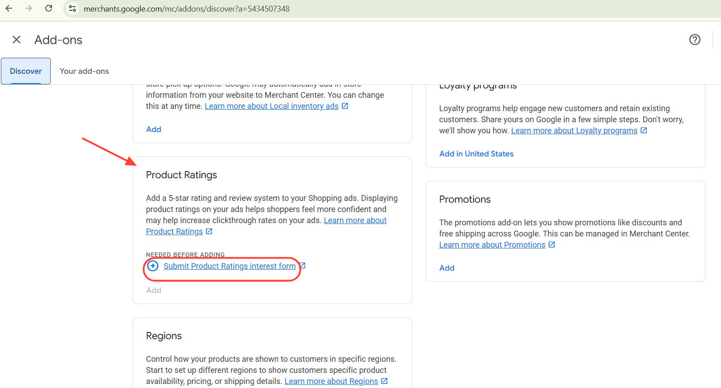Image resolution: width=721 pixels, height=388 pixels.
Task: Click the browser back arrow
Action: [9, 8]
